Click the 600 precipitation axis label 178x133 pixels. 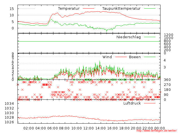click(167, 44)
